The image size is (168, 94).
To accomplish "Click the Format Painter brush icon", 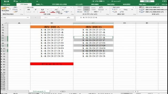I will [15, 12].
